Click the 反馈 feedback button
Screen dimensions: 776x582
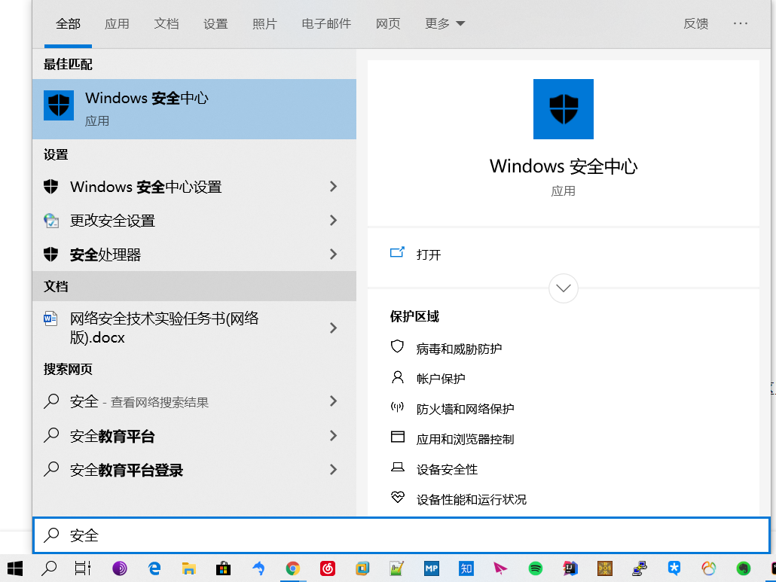click(696, 23)
